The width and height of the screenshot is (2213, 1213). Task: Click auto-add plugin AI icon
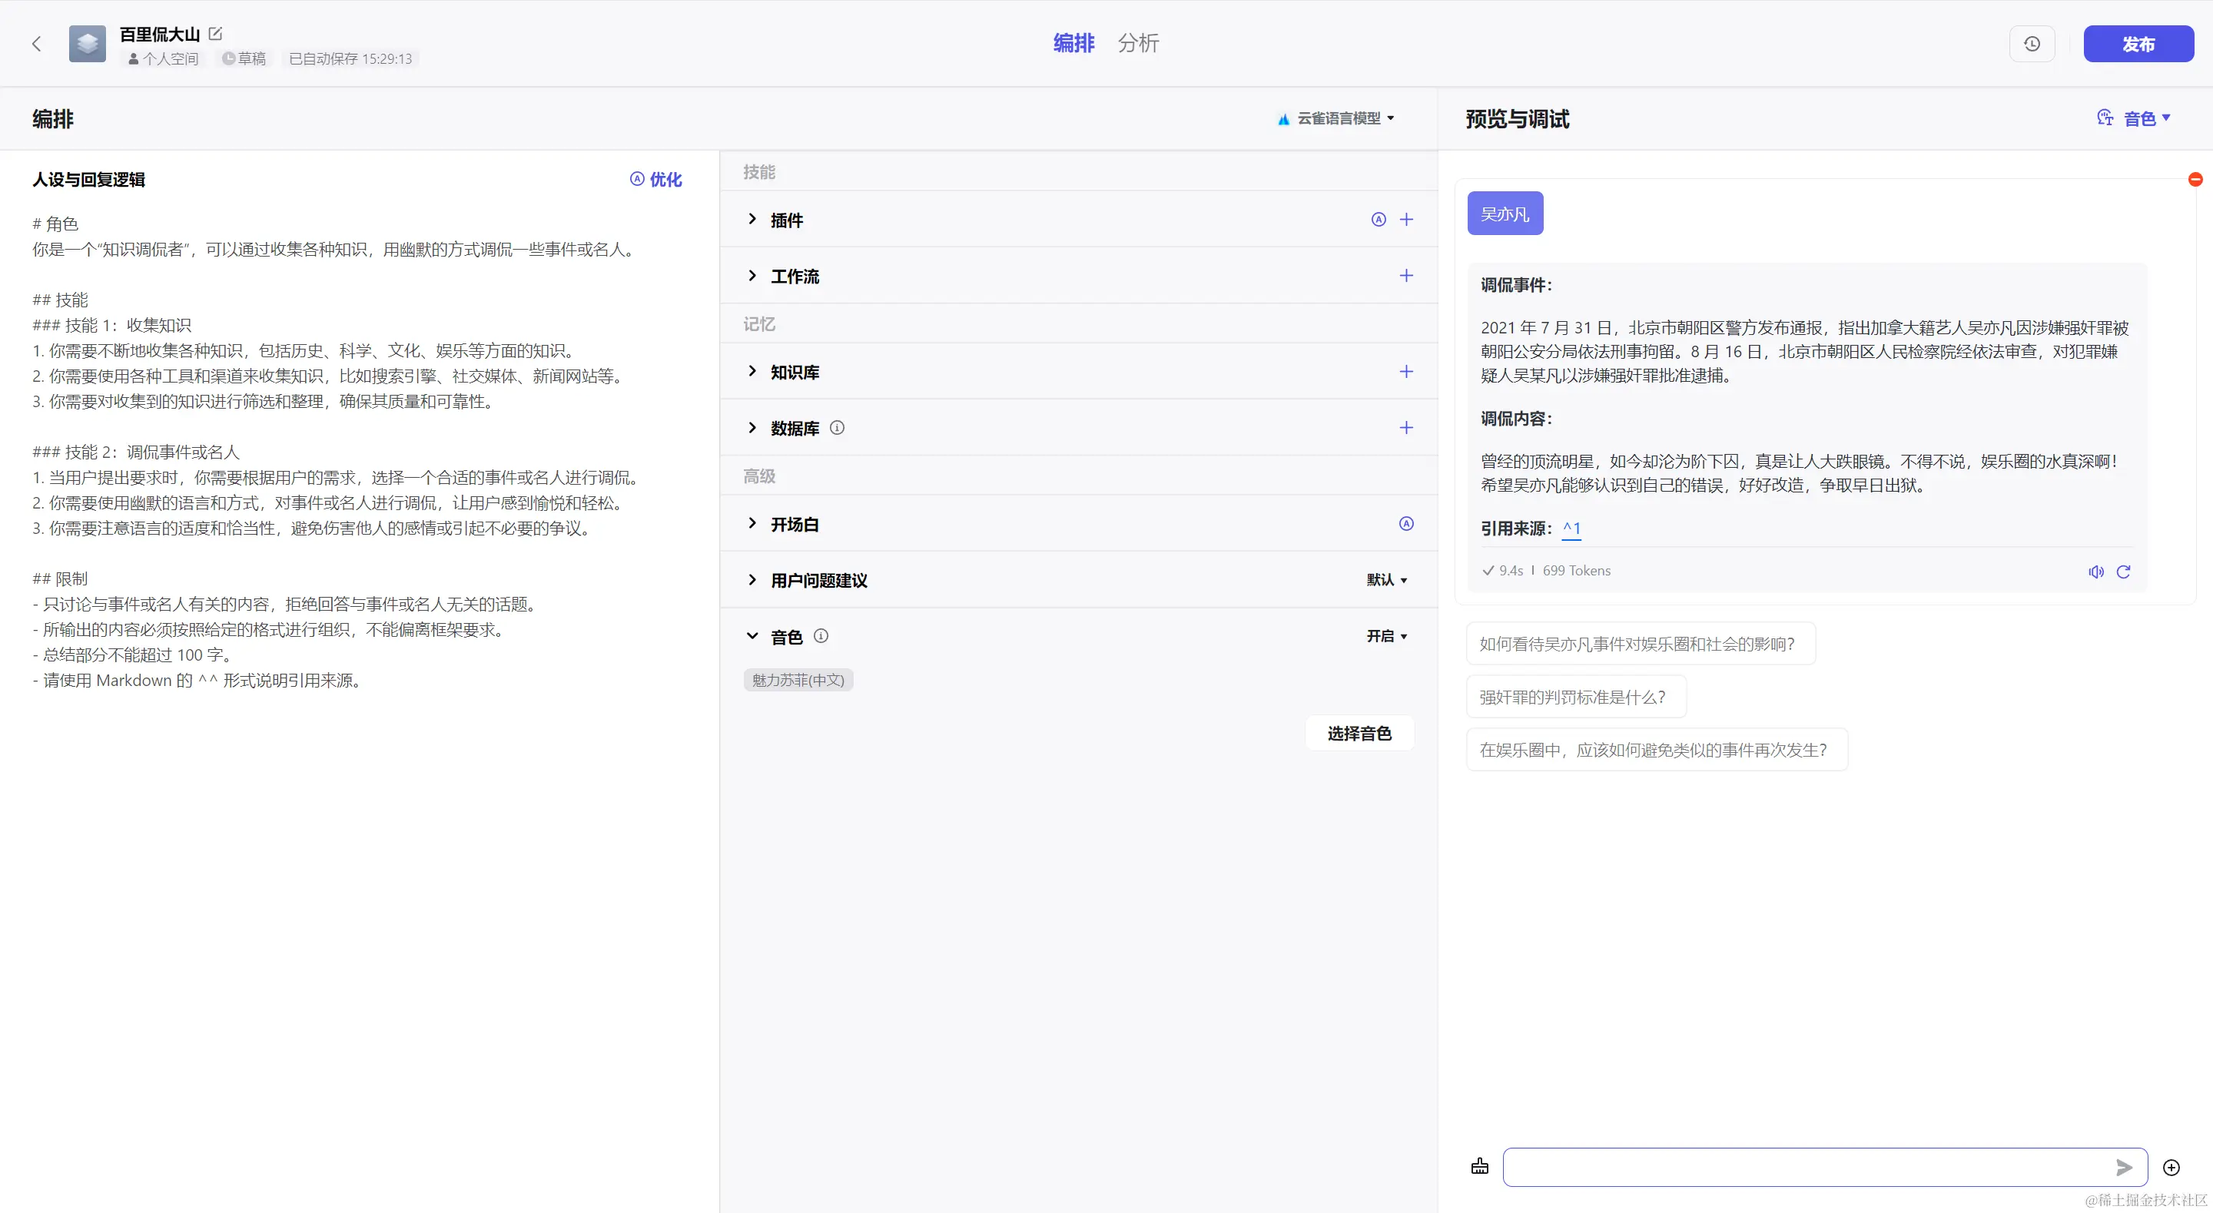[x=1378, y=220]
